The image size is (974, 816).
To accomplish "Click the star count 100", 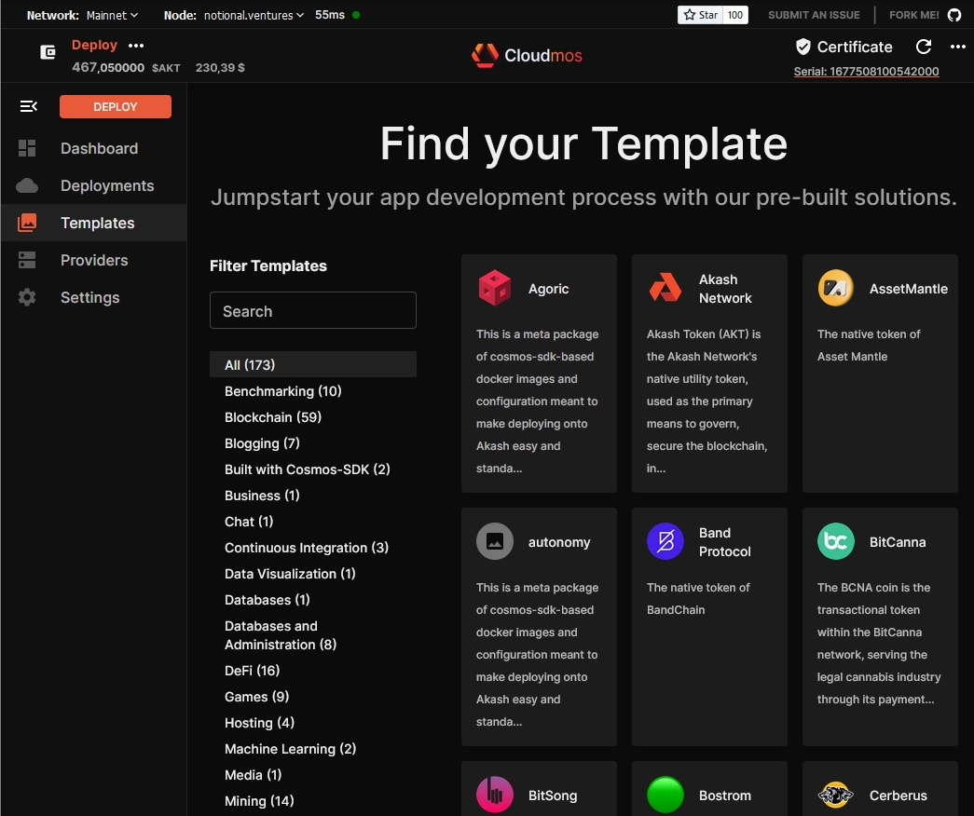I will [x=734, y=15].
